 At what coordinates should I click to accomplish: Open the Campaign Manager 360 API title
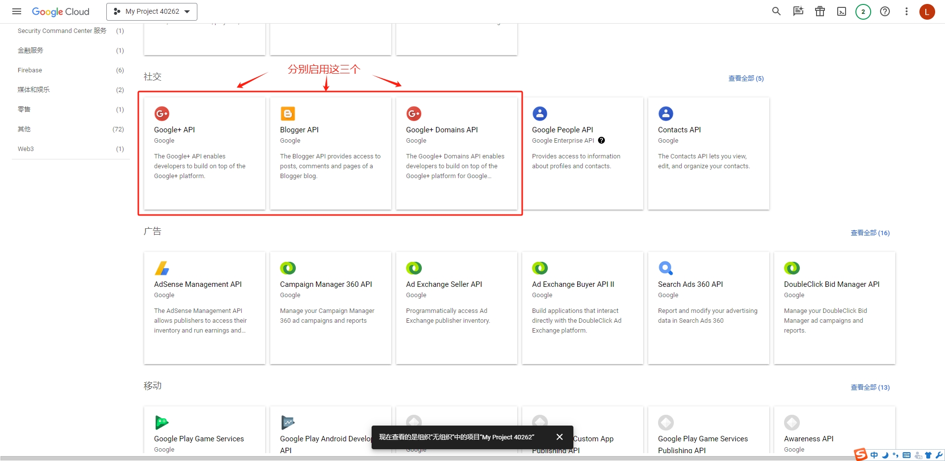(x=326, y=284)
